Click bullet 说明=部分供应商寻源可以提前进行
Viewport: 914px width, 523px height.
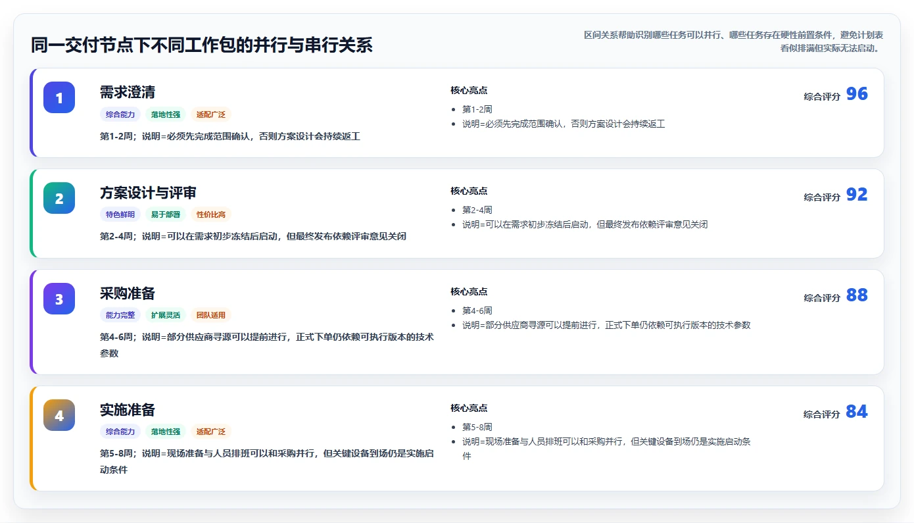[x=606, y=325]
